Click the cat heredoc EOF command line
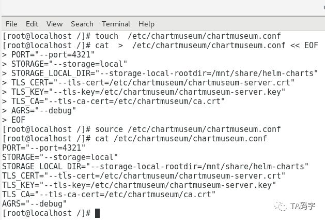 click(160, 45)
